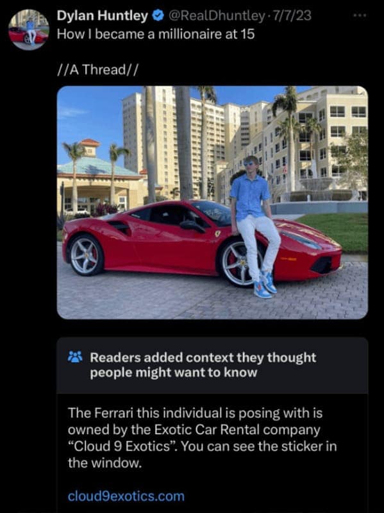
Task: Click the person's sunglasses in the photo
Action: (249, 163)
